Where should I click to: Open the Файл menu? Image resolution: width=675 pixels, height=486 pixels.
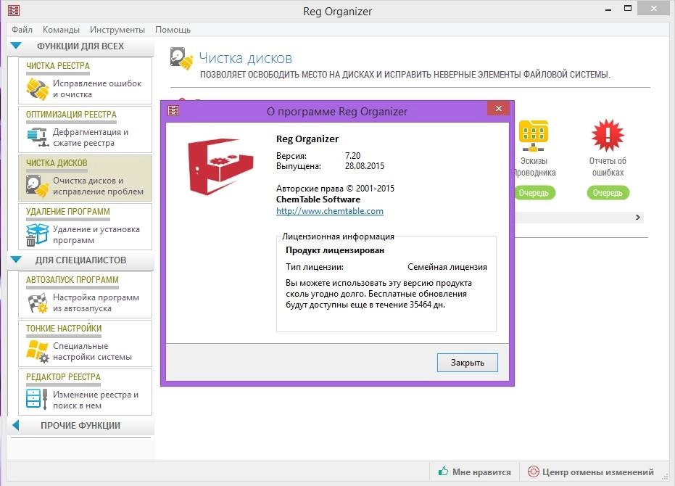(x=22, y=30)
